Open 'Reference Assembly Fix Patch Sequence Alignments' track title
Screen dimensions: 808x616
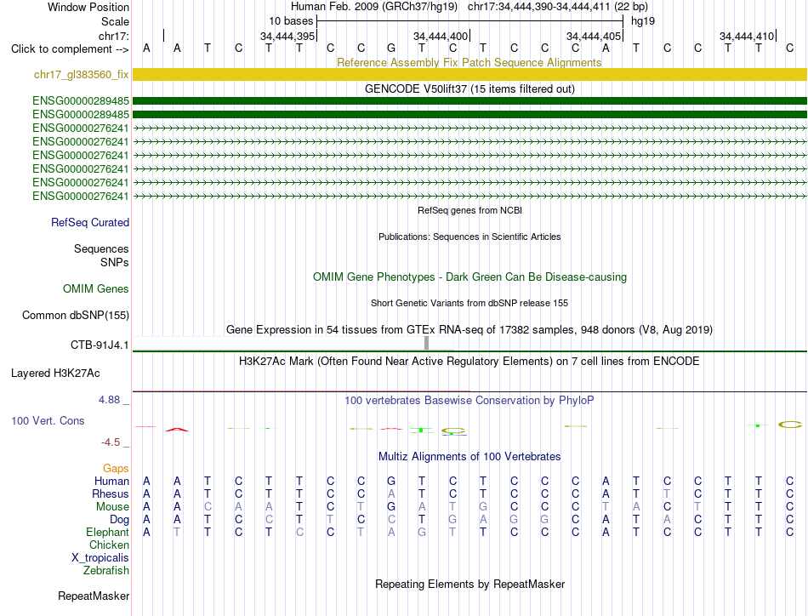pyautogui.click(x=469, y=62)
